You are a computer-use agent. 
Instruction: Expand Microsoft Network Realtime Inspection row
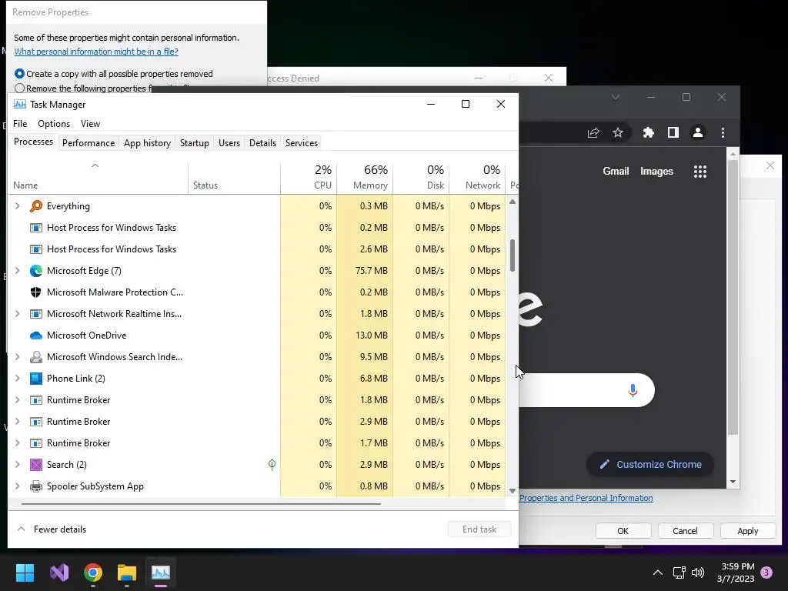[x=18, y=314]
